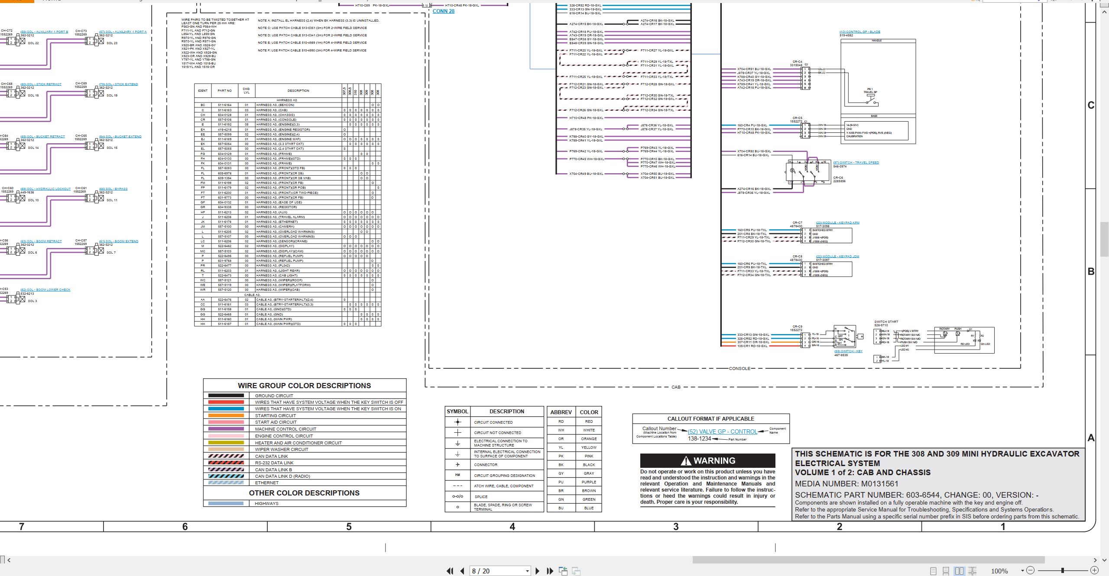This screenshot has width=1109, height=576.
Task: Click the horizontal scrollbar thumb
Action: click(869, 560)
